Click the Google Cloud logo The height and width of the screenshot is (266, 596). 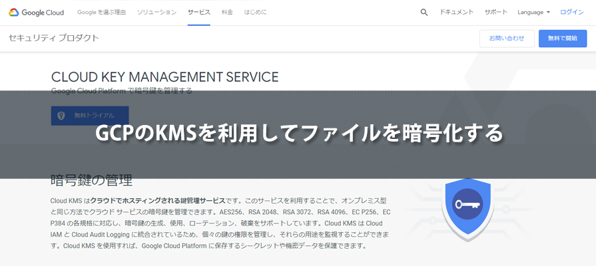coord(36,12)
